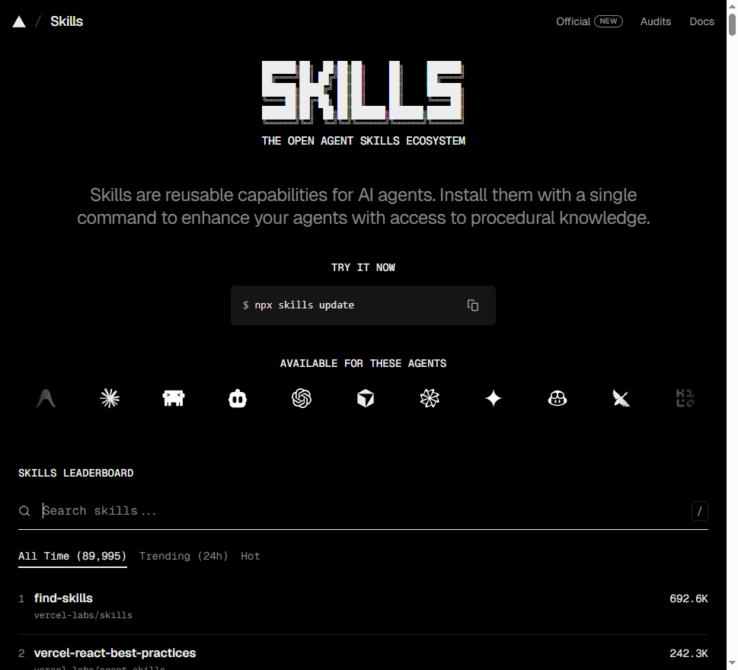Open the Audits page

655,21
